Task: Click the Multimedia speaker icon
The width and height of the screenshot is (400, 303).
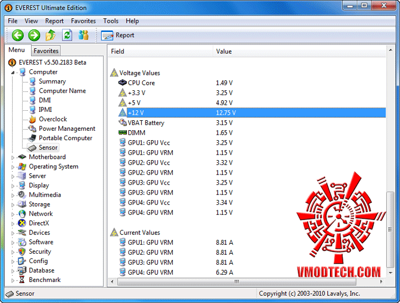Action: [x=22, y=195]
